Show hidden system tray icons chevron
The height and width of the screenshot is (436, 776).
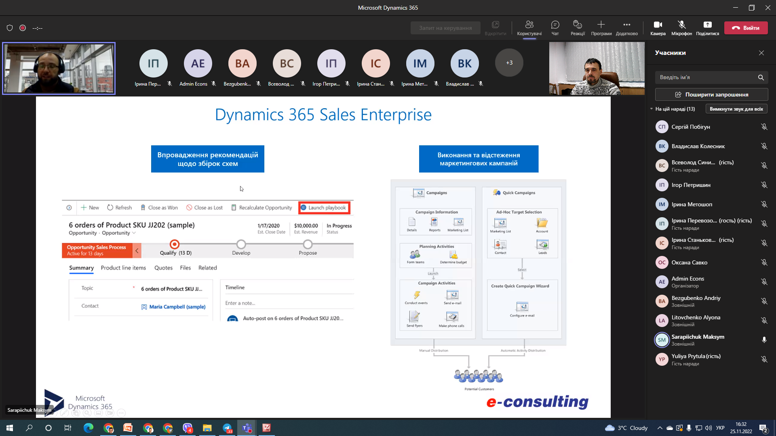point(660,428)
